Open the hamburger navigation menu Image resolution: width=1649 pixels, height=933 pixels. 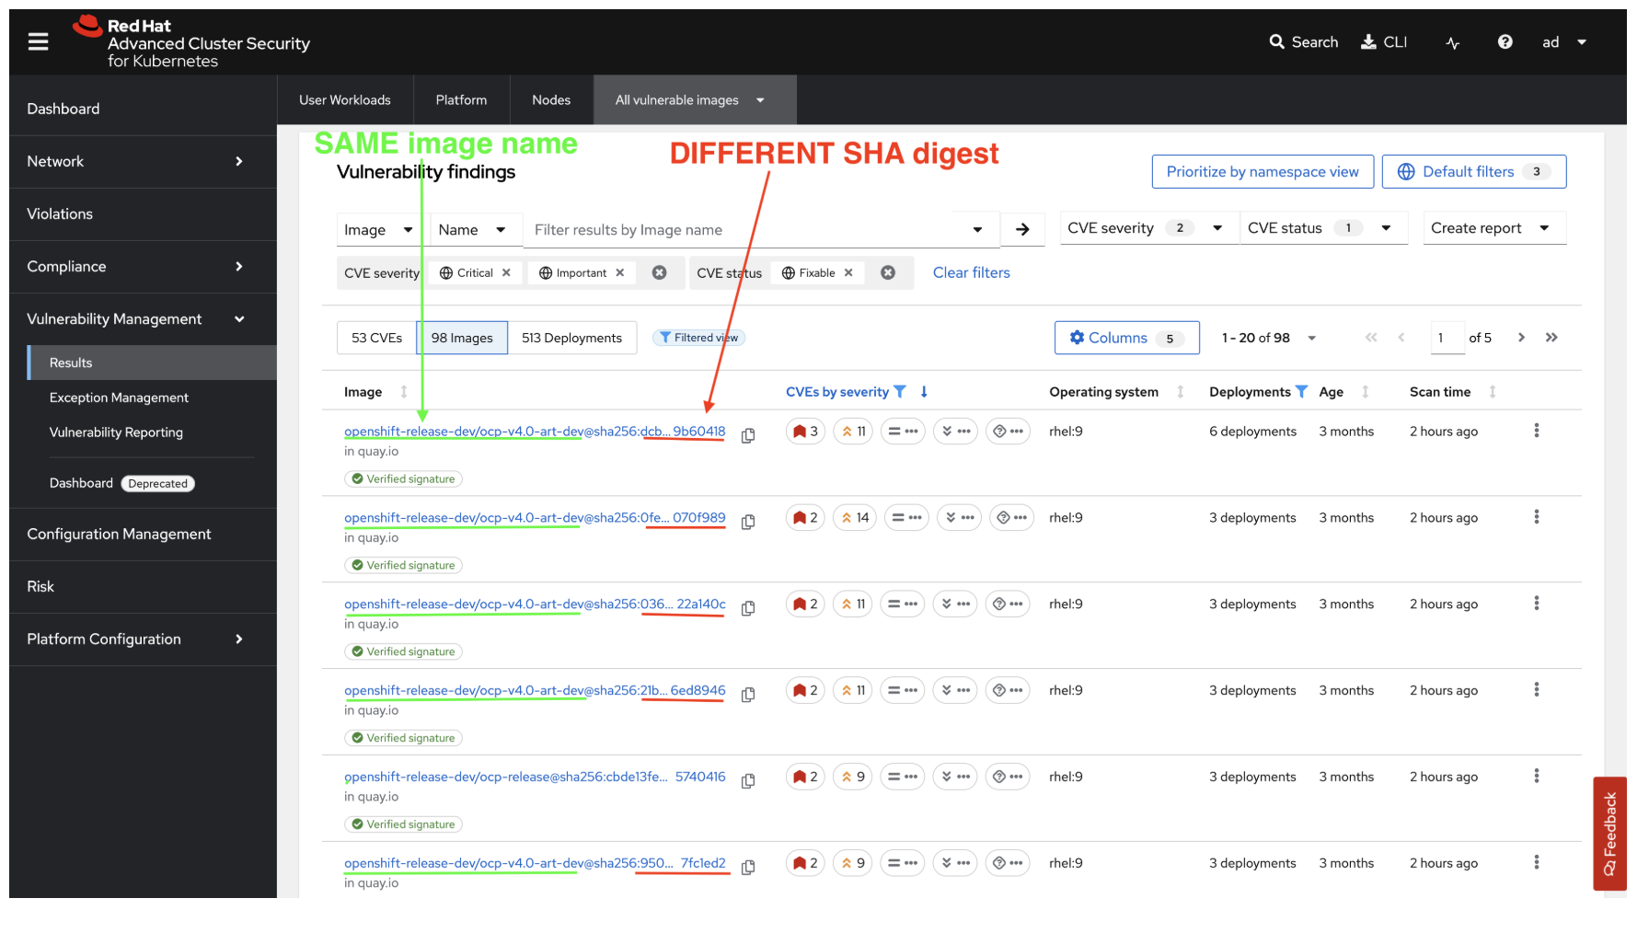point(38,42)
